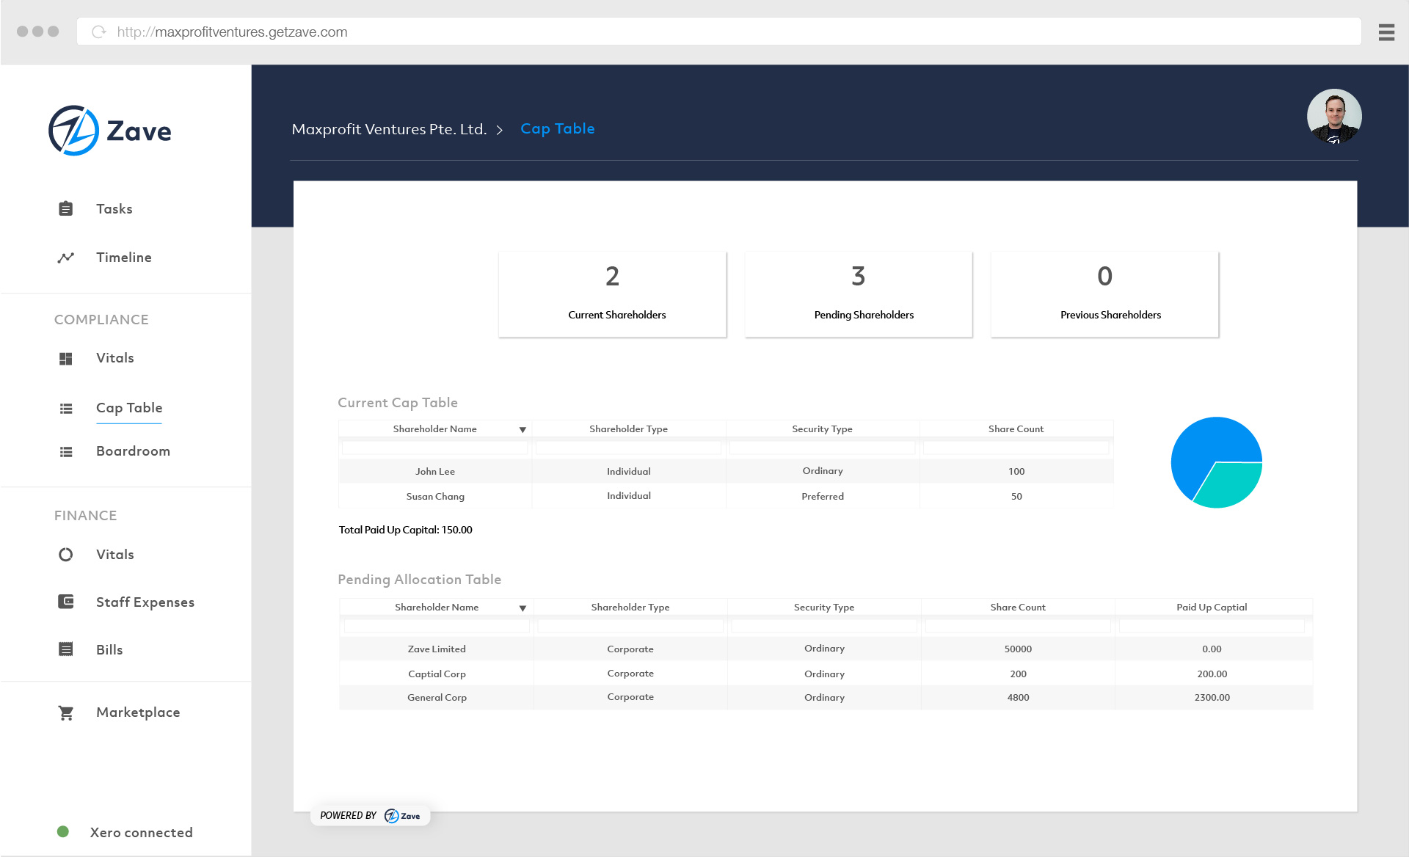The image size is (1409, 857).
Task: Click Security Type header in Current Cap Table
Action: coord(822,429)
